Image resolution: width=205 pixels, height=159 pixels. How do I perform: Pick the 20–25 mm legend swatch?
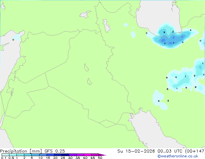pyautogui.click(x=58, y=155)
